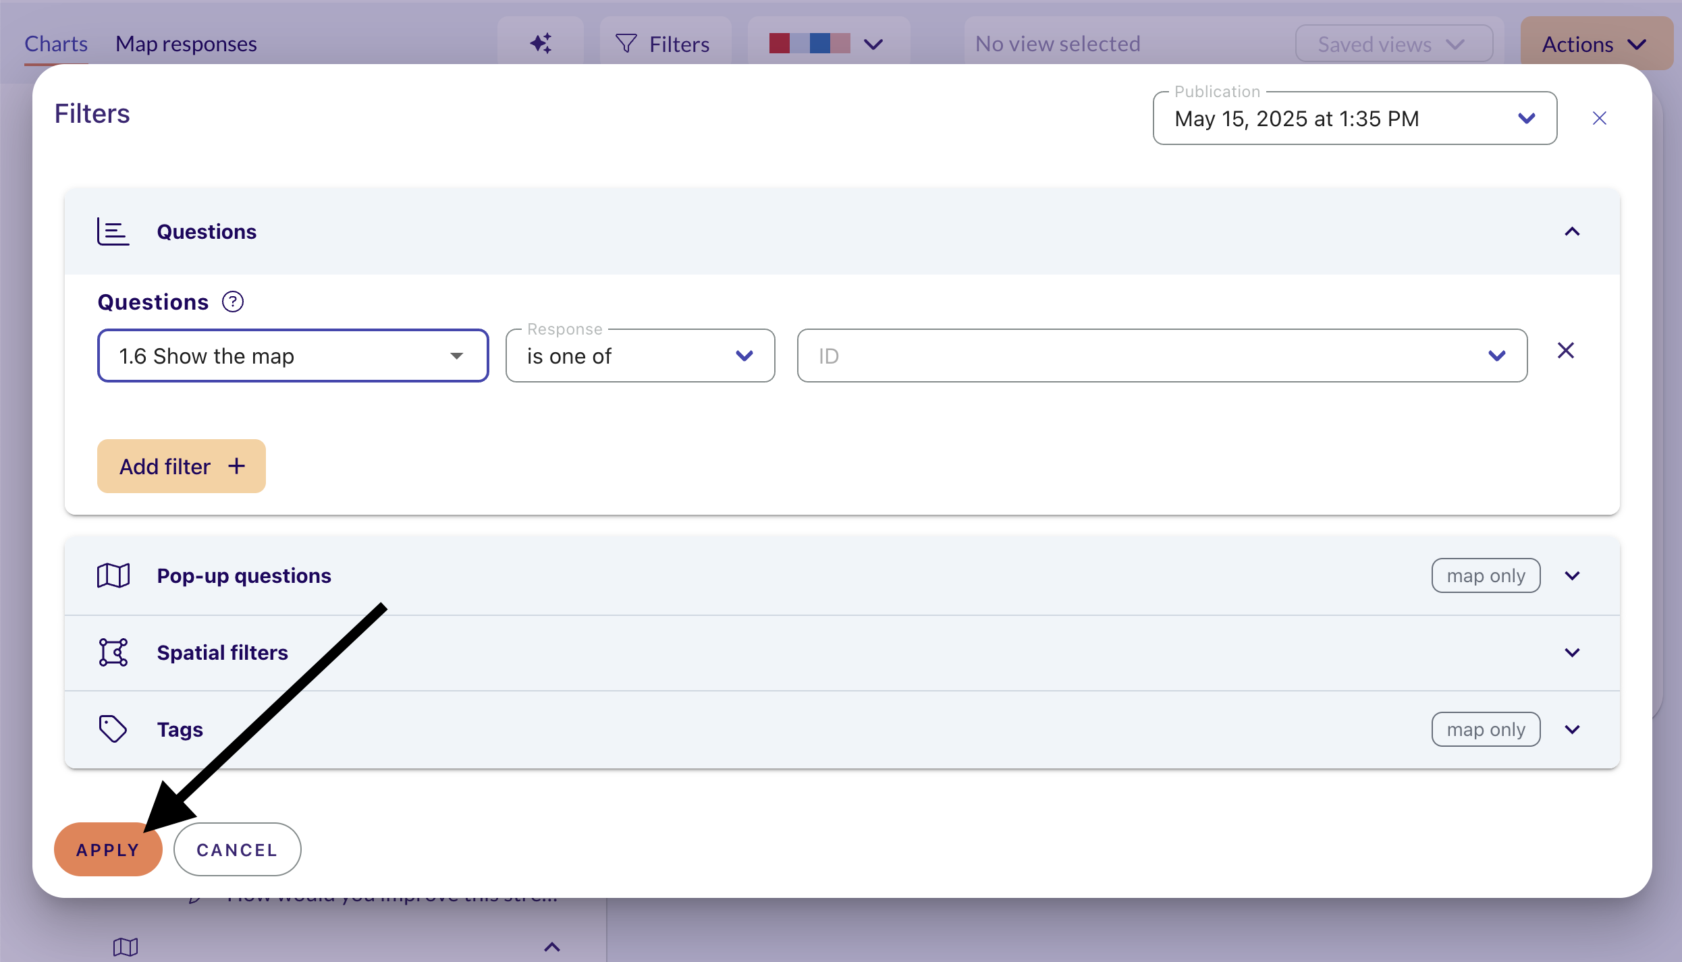Viewport: 1682px width, 962px height.
Task: Open the Publication date dropdown
Action: pos(1355,118)
